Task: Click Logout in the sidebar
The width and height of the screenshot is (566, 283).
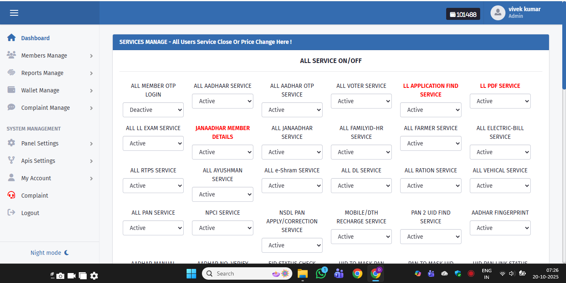Action: (30, 213)
